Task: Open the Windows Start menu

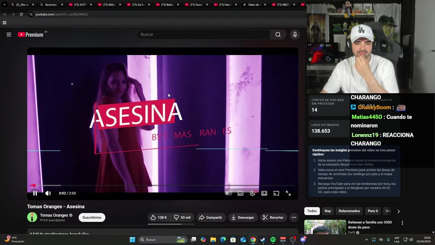Action: click(x=132, y=240)
